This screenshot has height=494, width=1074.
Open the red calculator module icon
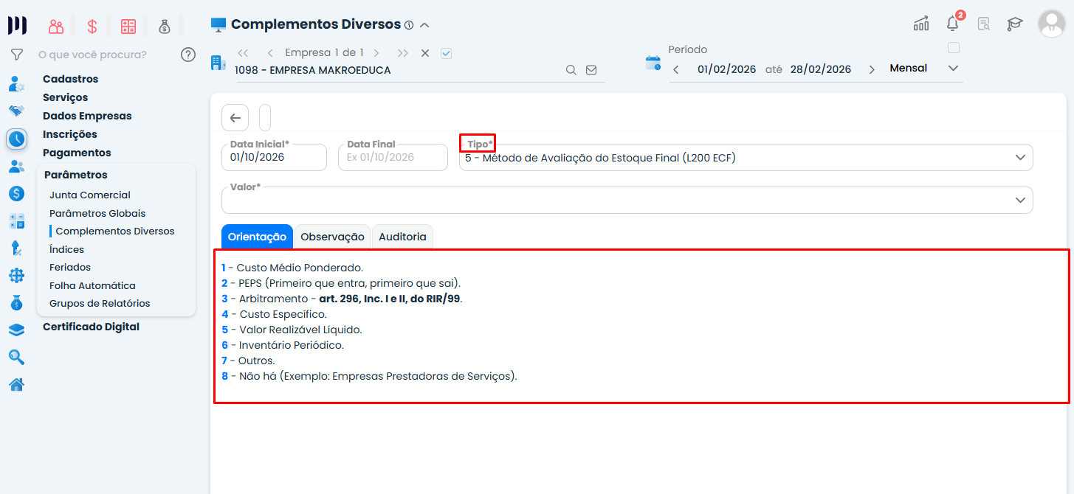click(x=128, y=27)
